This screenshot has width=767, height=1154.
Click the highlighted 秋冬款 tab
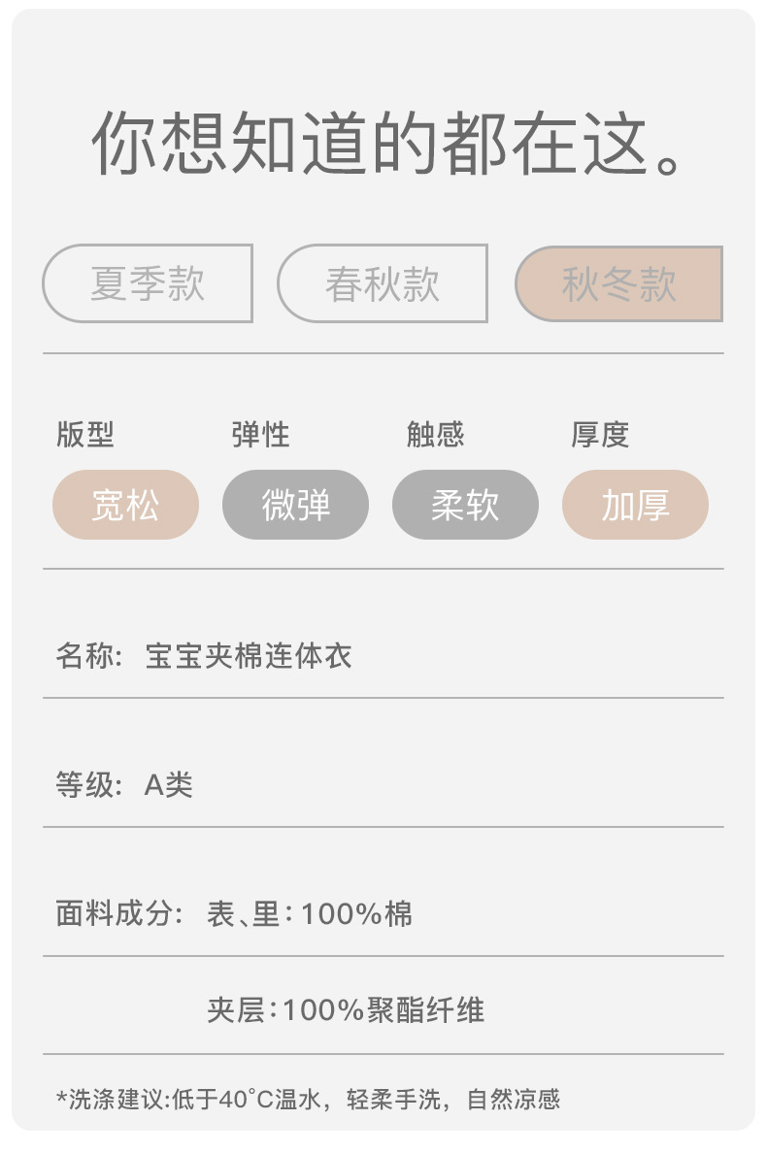click(x=618, y=283)
